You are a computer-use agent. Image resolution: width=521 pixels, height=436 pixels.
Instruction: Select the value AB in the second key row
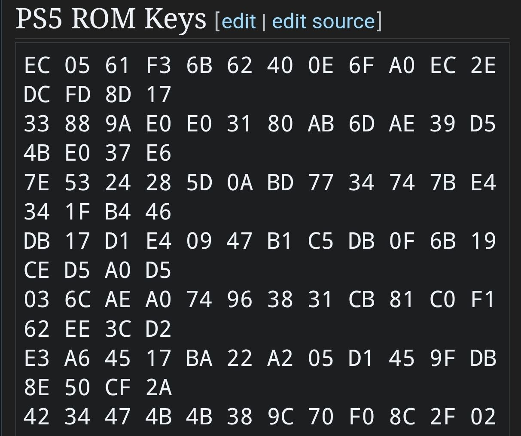pos(321,125)
